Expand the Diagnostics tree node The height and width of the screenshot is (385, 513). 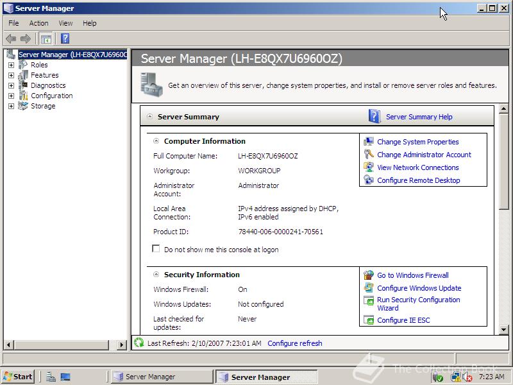(11, 85)
